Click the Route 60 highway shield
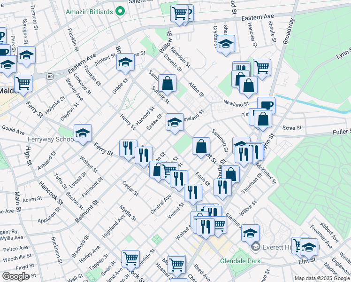Viewport: 351px width, 282px height. coord(50,76)
